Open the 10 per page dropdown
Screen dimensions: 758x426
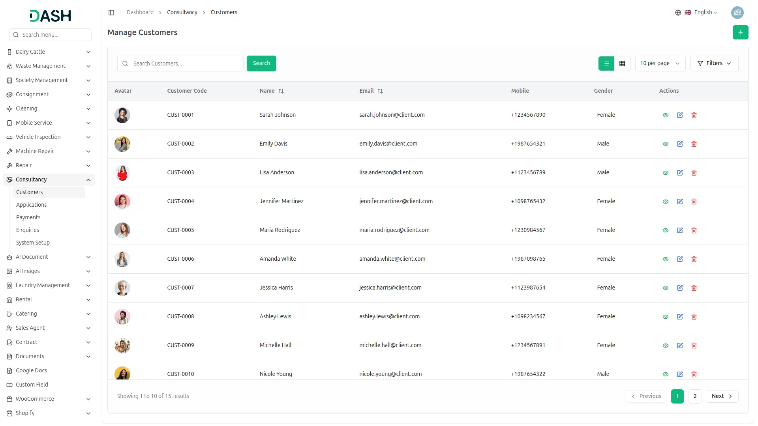pos(660,64)
